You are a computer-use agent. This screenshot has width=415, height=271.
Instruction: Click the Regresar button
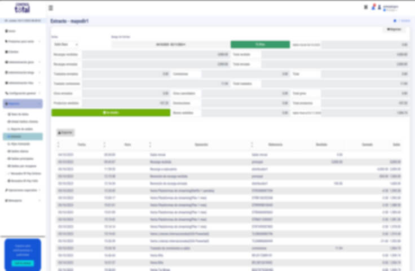[x=395, y=29]
